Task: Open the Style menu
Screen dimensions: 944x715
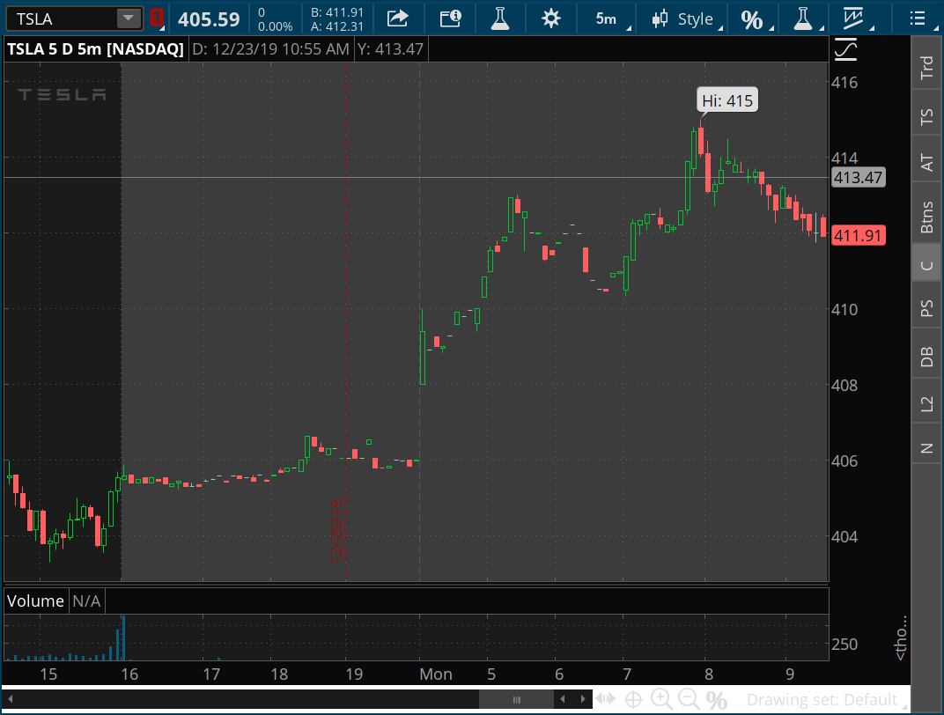Action: pos(686,18)
